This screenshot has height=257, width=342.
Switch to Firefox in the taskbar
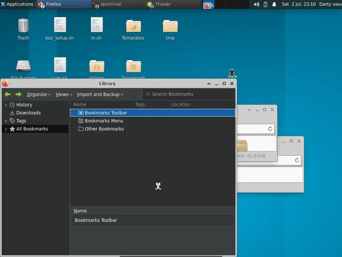[64, 4]
